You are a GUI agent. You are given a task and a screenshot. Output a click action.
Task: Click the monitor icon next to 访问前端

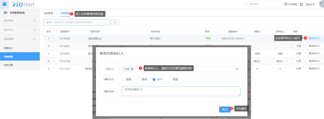(x=286, y=4)
